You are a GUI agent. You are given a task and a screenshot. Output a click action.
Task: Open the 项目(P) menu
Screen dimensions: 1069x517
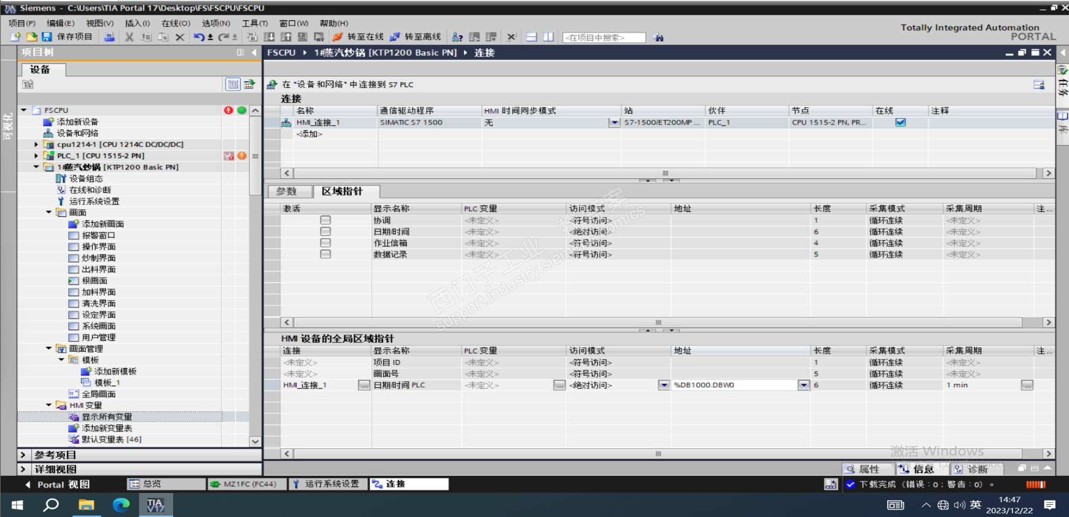22,23
